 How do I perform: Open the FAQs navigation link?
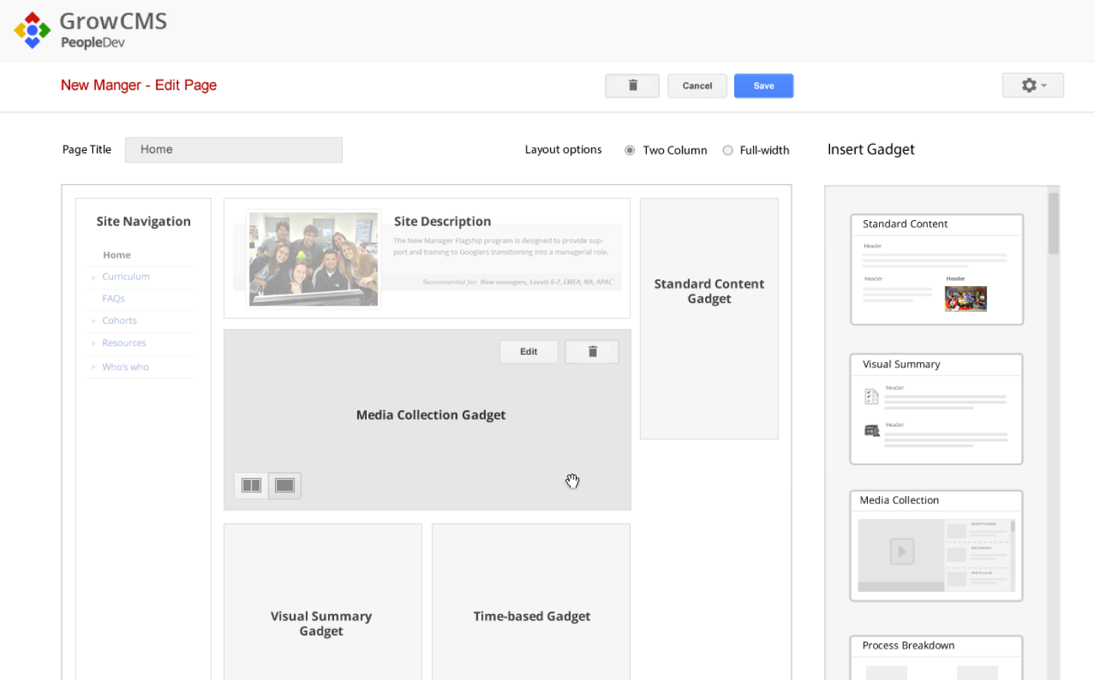[113, 299]
